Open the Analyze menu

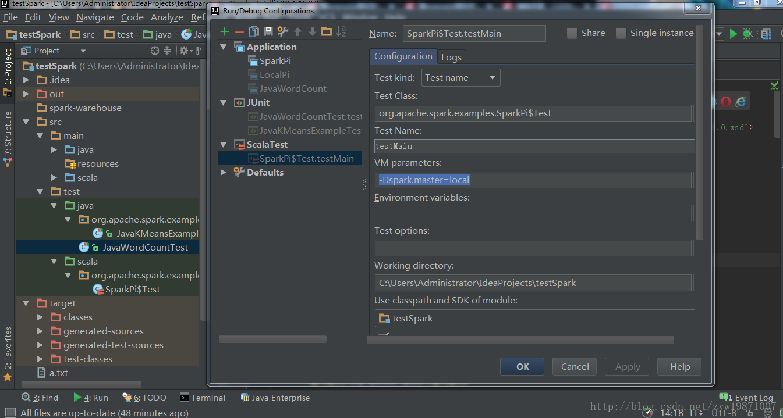[167, 17]
